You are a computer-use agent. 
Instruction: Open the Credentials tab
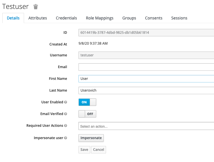click(x=66, y=18)
